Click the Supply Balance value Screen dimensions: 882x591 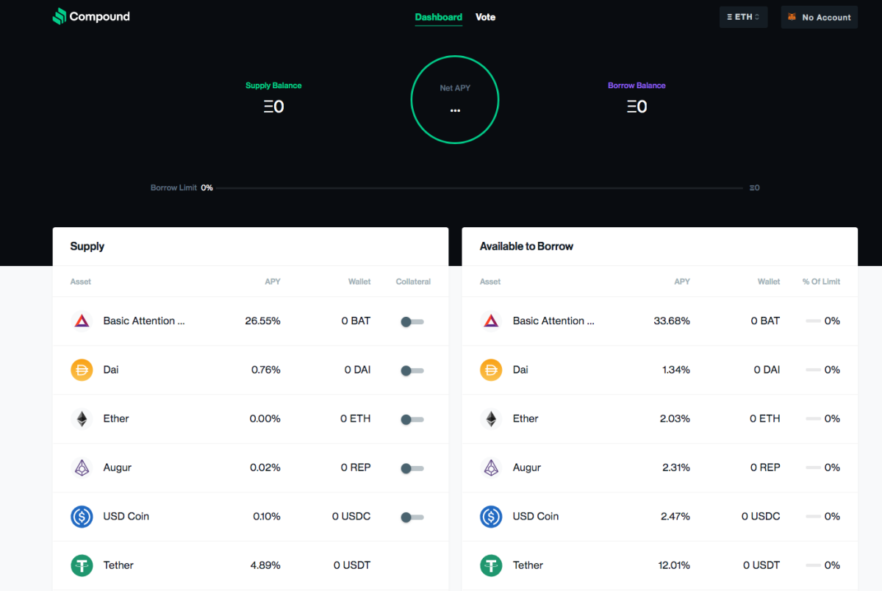pyautogui.click(x=274, y=107)
